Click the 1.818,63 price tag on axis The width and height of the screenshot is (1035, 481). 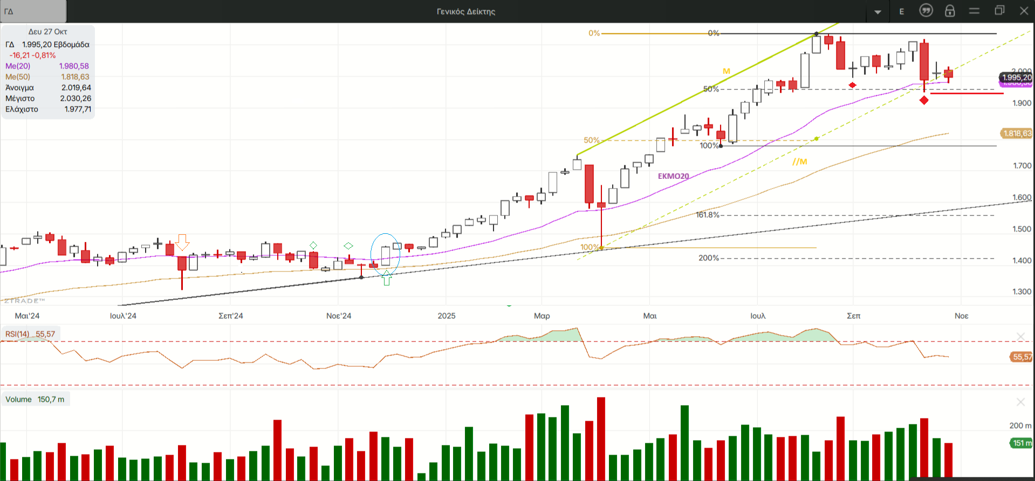1017,134
